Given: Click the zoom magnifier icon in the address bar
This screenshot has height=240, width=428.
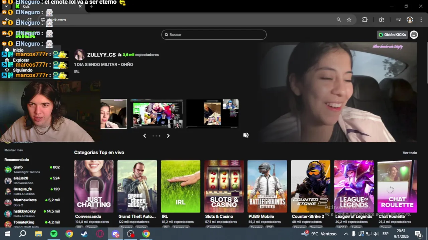Looking at the screenshot, I should (339, 20).
